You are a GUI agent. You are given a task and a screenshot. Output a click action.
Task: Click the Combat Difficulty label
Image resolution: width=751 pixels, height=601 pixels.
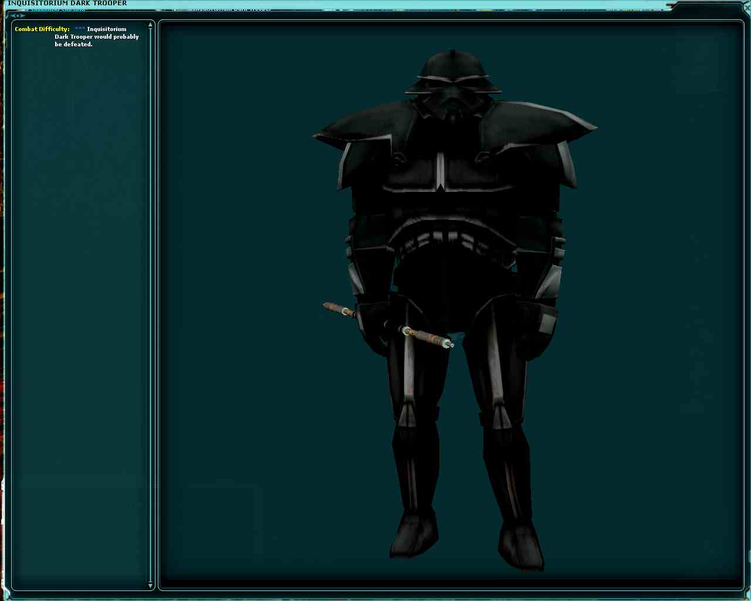[x=42, y=29]
